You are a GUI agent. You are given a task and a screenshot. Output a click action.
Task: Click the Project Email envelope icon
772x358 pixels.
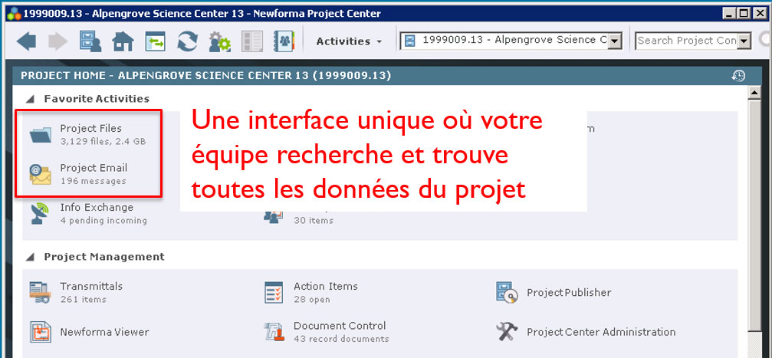click(41, 174)
